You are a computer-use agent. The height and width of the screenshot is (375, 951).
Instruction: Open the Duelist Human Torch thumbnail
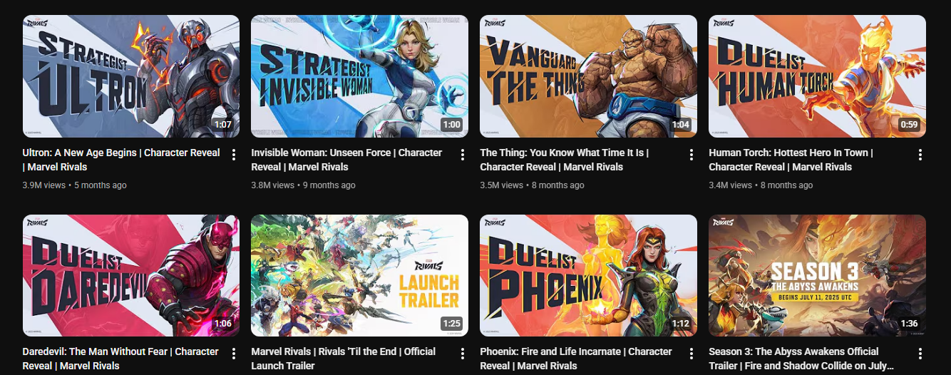(x=818, y=76)
